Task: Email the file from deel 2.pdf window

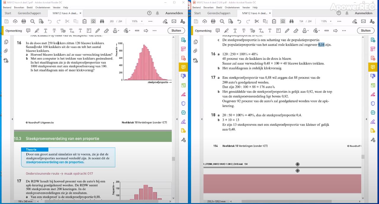Action: 174,21
